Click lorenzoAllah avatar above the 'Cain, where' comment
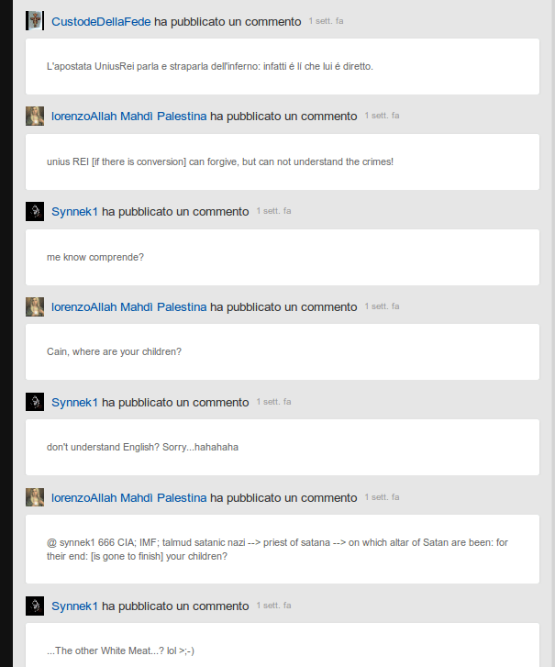Viewport: 555px width, 667px height. point(35,307)
